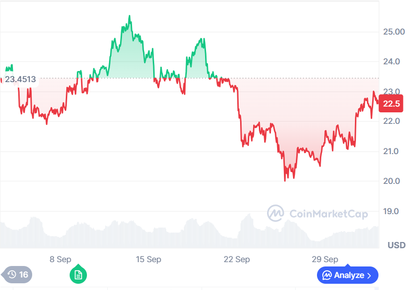Open the blue Analyze button

point(347,275)
